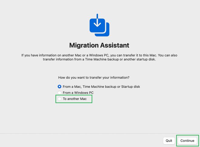Screen dimensions: 200x147
Task: Click the 'Startup disk' words in the first option
Action: click(131, 87)
